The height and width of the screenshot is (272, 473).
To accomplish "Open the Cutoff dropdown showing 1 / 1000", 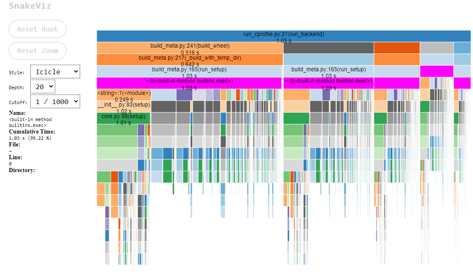I will (55, 101).
